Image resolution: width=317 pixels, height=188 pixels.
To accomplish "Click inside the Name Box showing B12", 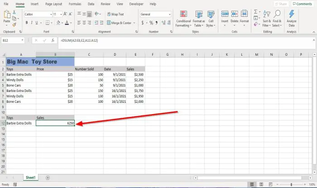I will pyautogui.click(x=10, y=40).
